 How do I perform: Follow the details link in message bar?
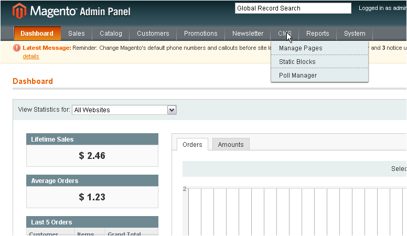pyautogui.click(x=30, y=56)
